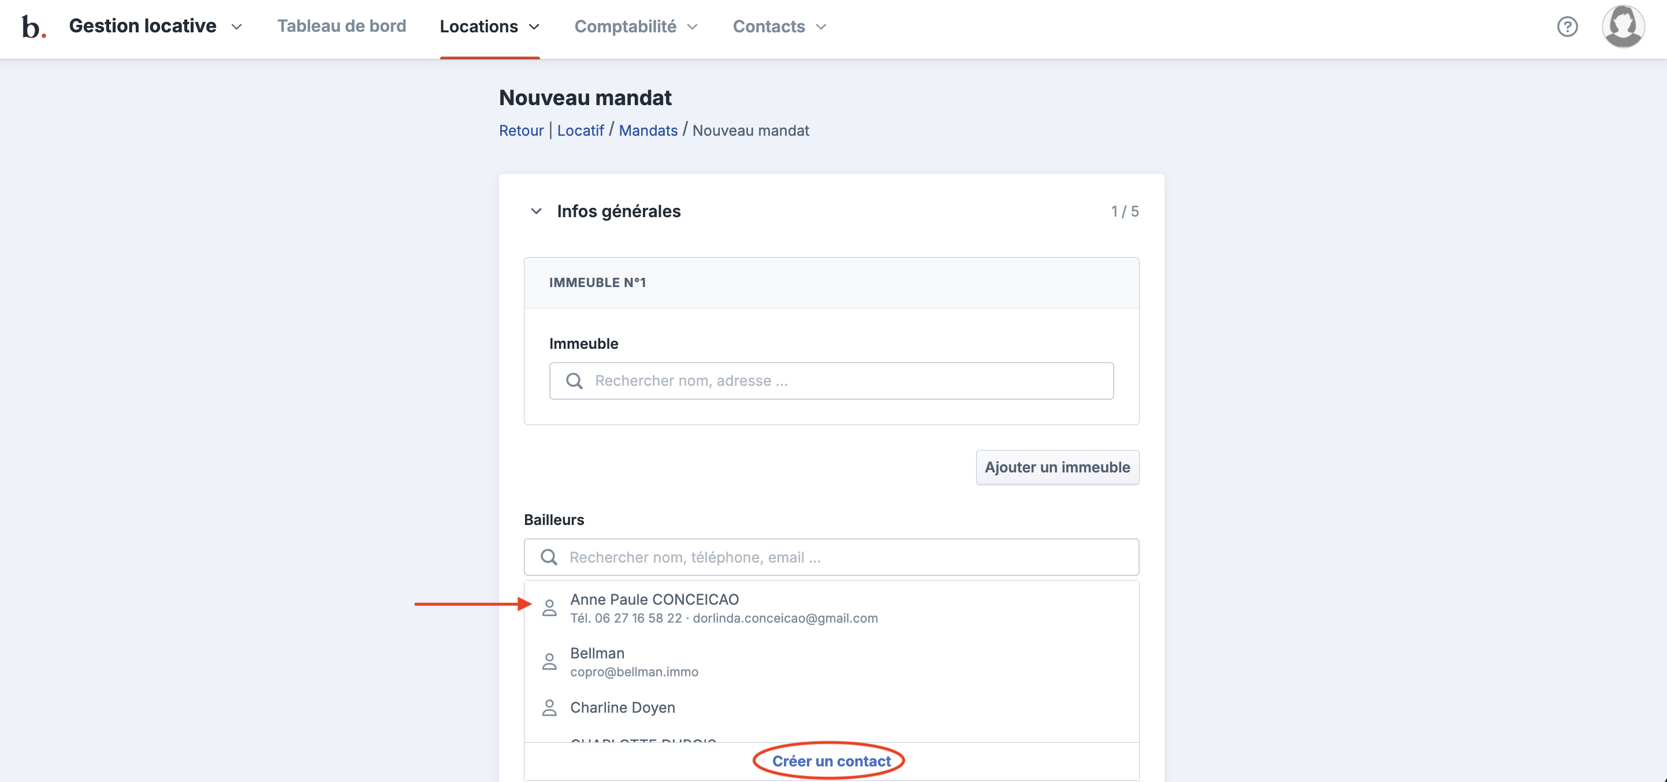Open the Comptabilité dropdown menu

(635, 27)
